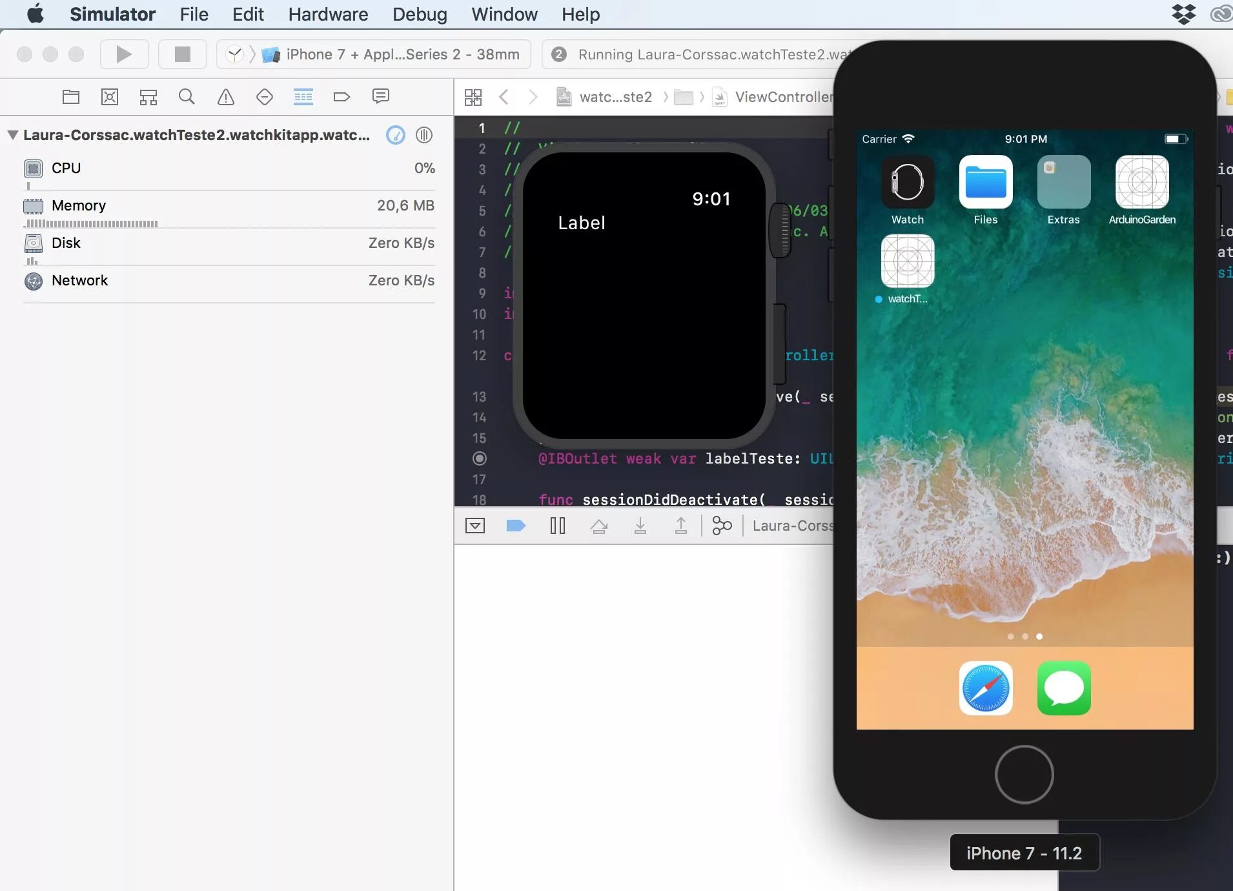Click the Creative Cloud menu bar icon
The height and width of the screenshot is (891, 1233).
pos(1221,14)
